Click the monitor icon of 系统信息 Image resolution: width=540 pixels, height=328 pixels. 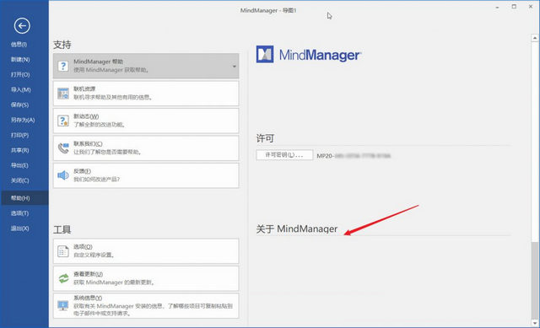63,305
